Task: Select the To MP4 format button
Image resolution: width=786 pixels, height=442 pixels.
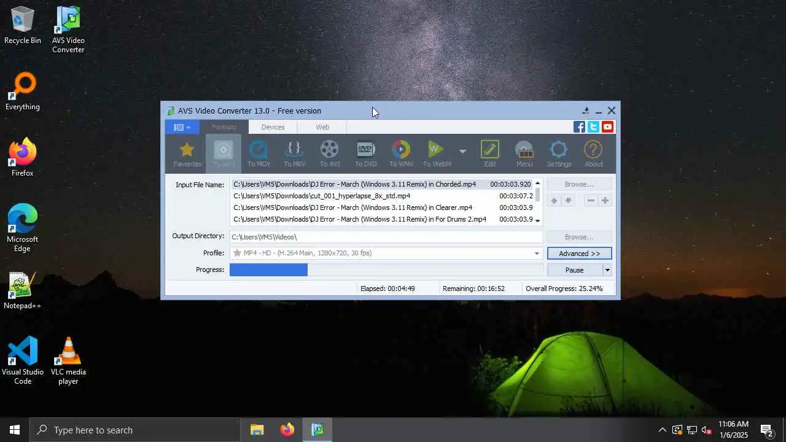Action: pyautogui.click(x=224, y=153)
